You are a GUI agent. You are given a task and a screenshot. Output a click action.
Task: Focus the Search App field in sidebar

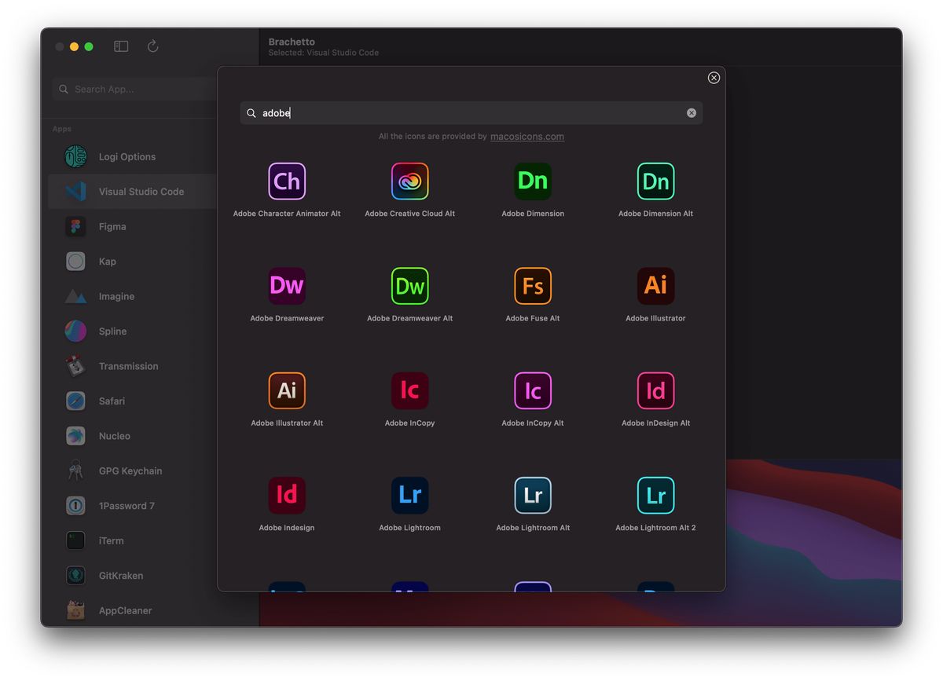pos(134,89)
